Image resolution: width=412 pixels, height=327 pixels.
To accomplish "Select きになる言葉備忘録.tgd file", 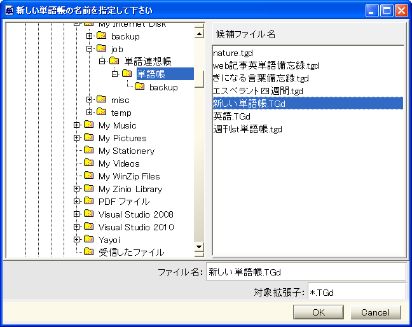I will click(x=308, y=78).
